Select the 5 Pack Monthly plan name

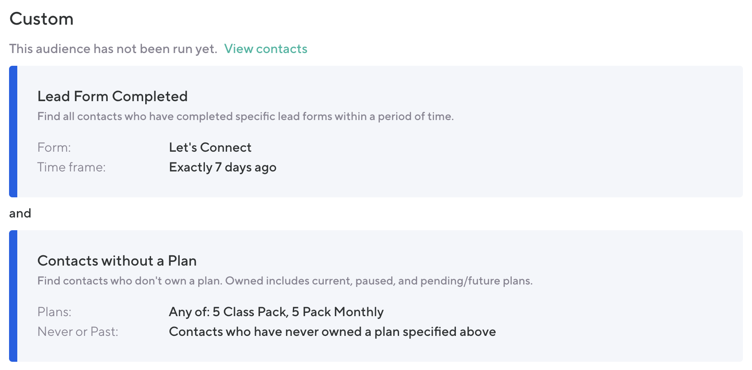[x=337, y=312]
